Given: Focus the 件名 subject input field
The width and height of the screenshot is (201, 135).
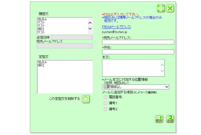Looking at the screenshot, I should 138,52.
